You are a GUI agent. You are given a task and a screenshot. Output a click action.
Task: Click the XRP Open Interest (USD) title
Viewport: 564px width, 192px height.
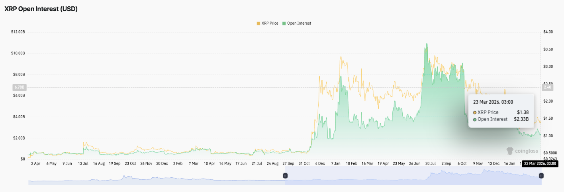pos(41,9)
